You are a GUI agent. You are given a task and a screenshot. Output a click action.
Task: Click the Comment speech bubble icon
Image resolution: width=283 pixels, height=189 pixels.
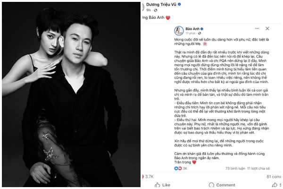(211, 185)
